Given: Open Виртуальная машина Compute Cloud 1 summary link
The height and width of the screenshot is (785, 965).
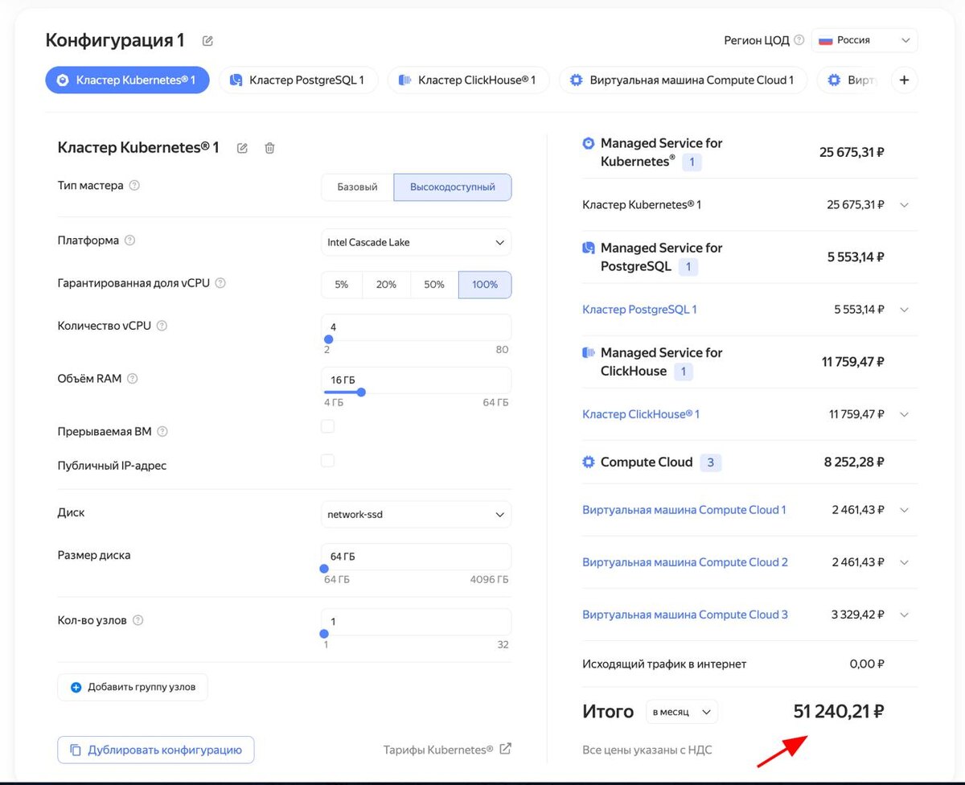Looking at the screenshot, I should pyautogui.click(x=684, y=510).
